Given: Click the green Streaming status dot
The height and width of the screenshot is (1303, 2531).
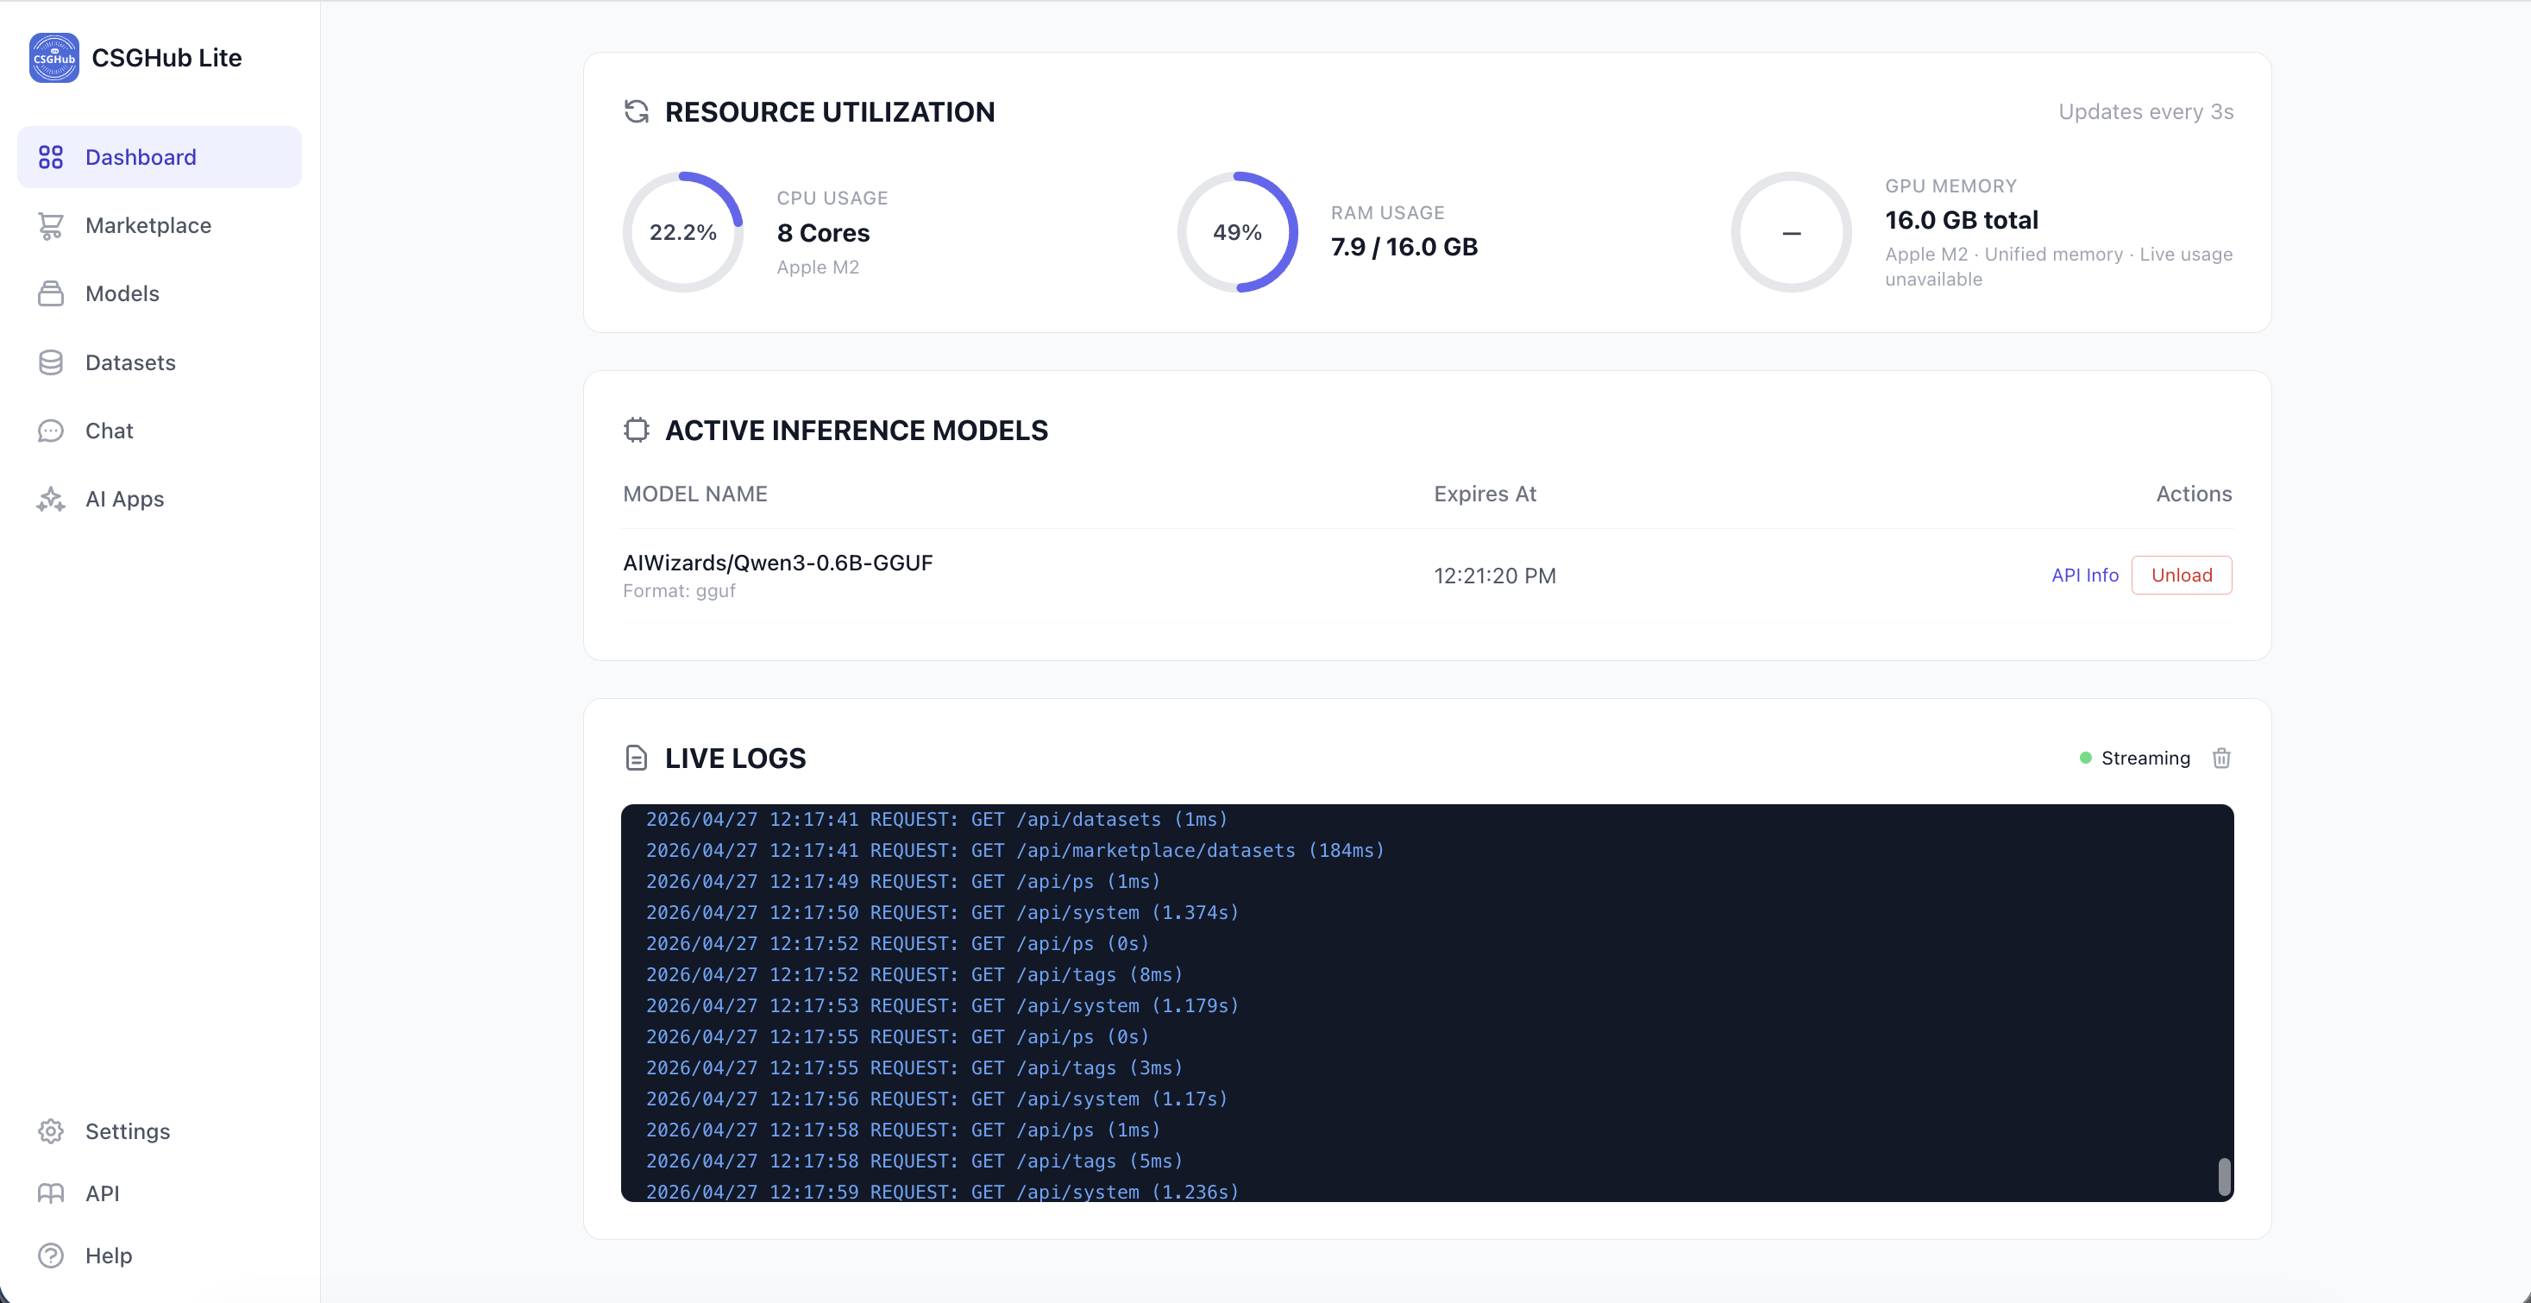Looking at the screenshot, I should [2086, 758].
